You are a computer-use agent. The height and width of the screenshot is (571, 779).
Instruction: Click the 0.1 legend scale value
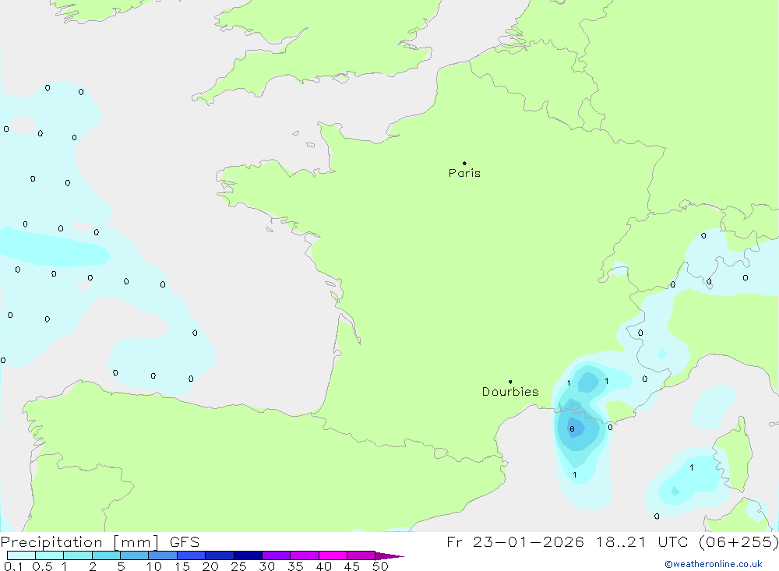pyautogui.click(x=13, y=566)
